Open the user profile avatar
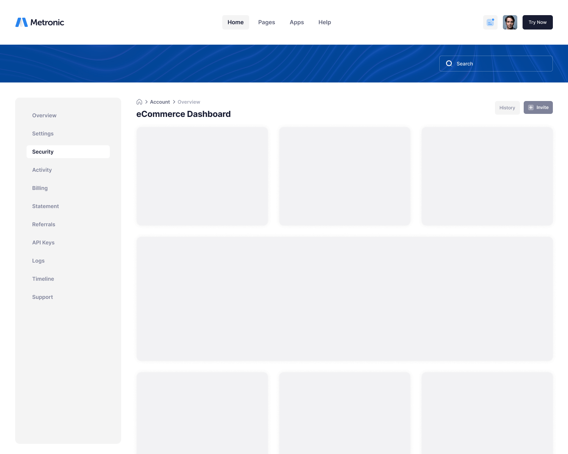The height and width of the screenshot is (454, 568). pyautogui.click(x=510, y=22)
